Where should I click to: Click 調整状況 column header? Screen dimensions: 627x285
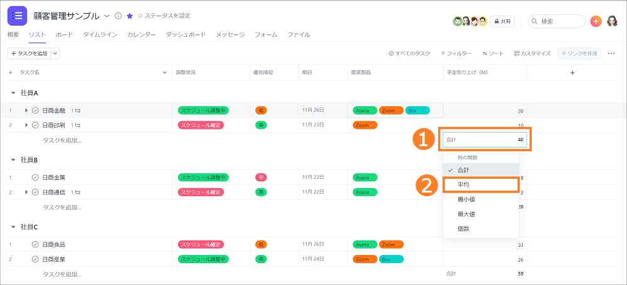pos(210,72)
